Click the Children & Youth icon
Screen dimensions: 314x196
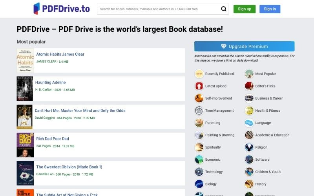tap(249, 172)
